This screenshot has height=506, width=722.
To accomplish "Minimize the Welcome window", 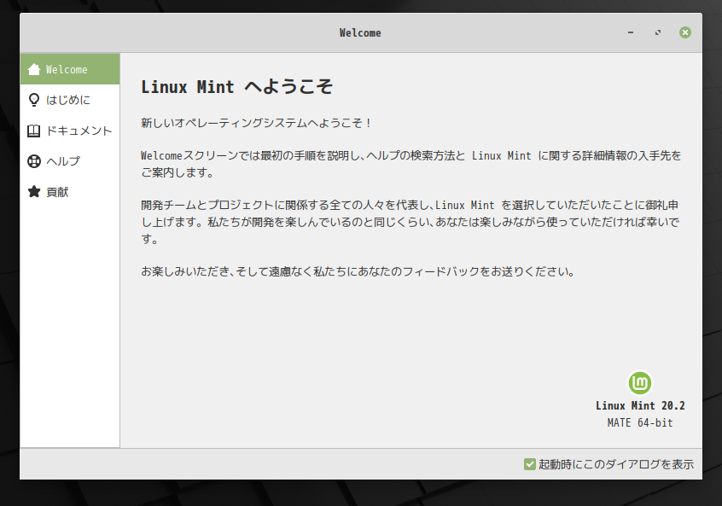I will 631,32.
